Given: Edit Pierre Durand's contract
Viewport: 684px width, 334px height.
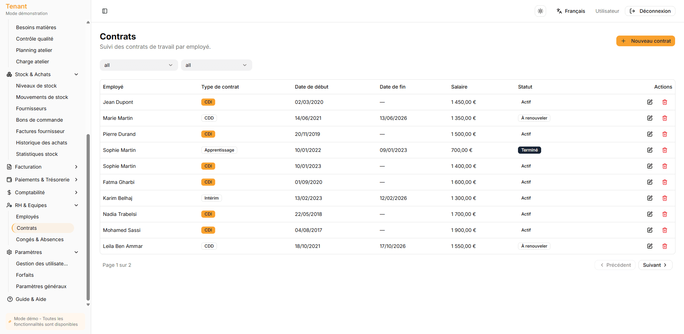Looking at the screenshot, I should click(x=650, y=134).
